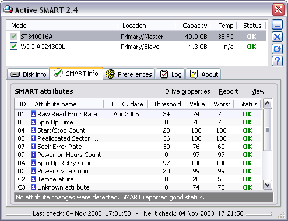Open Drive properties link

[188, 91]
